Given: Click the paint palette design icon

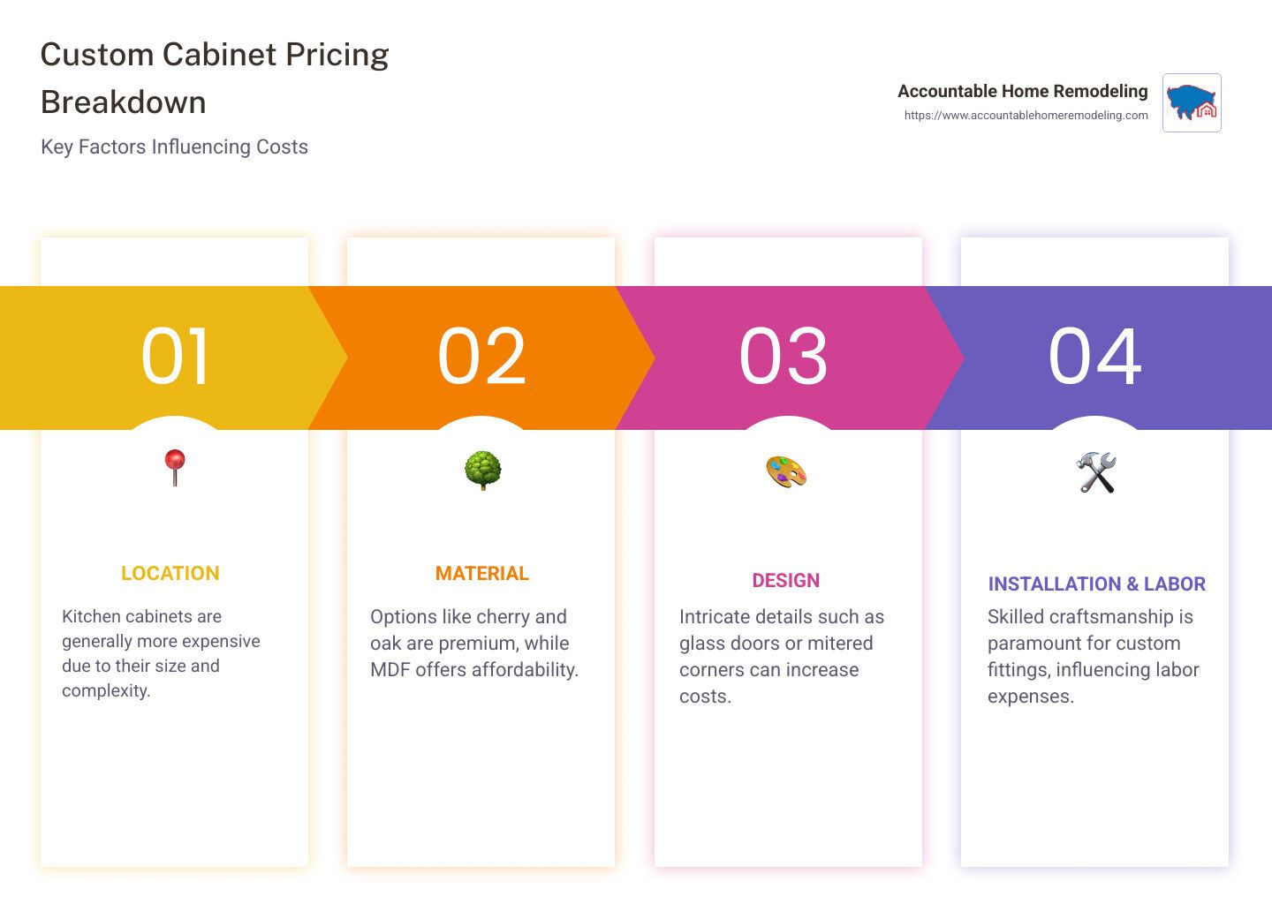Looking at the screenshot, I should tap(786, 471).
